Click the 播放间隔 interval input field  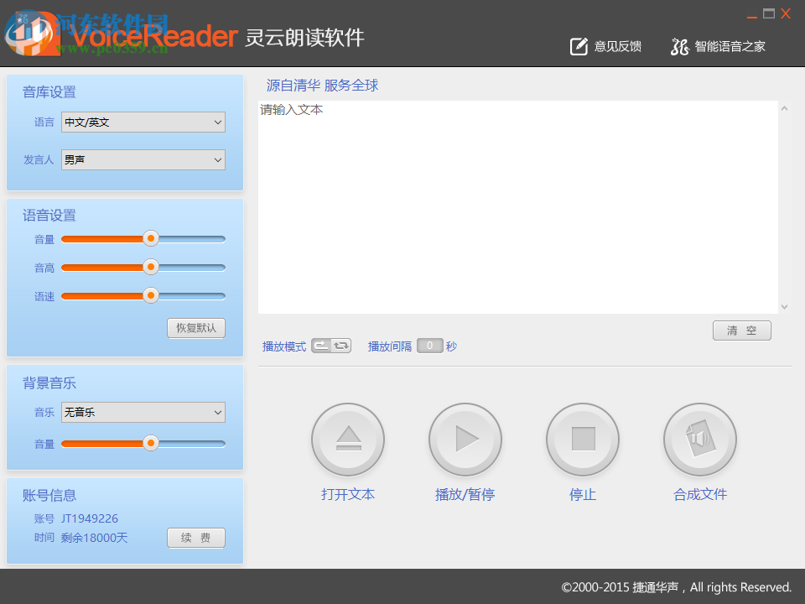429,345
